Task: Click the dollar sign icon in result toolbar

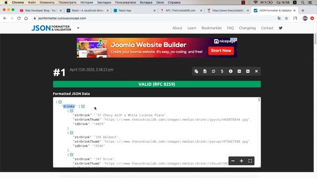Action: point(222,71)
